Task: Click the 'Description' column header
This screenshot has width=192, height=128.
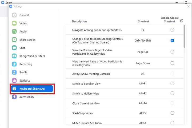Action: (79, 21)
